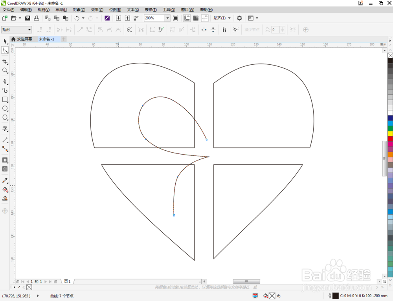Select the Artistic Media tool
This screenshot has height=301, width=393.
tap(5, 90)
